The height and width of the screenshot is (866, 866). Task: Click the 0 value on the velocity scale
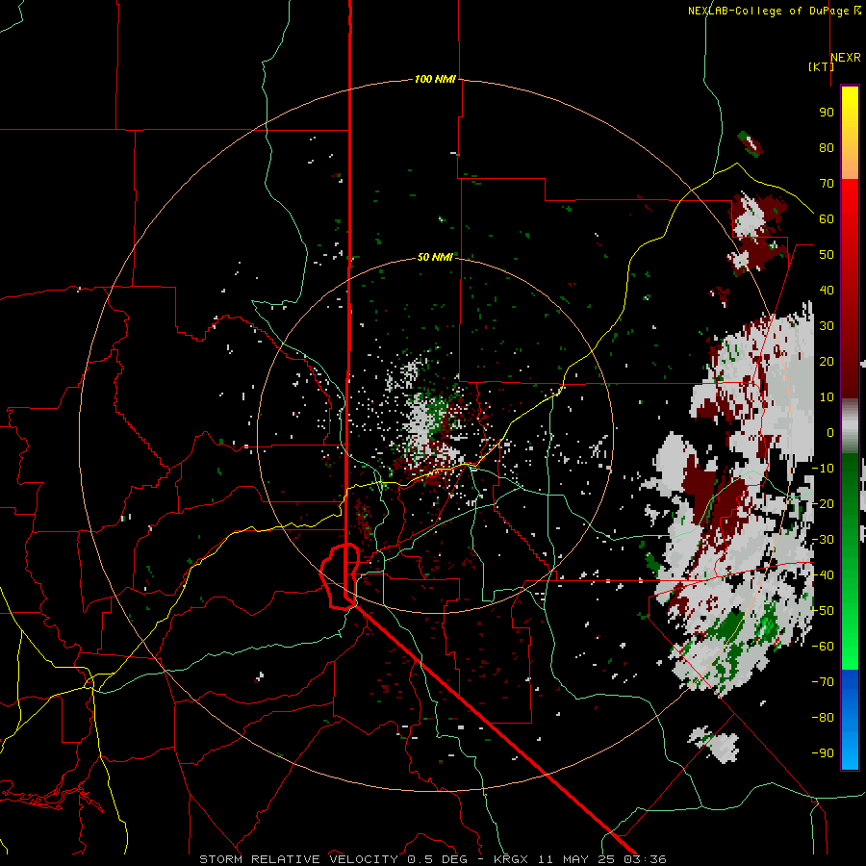[x=830, y=432]
